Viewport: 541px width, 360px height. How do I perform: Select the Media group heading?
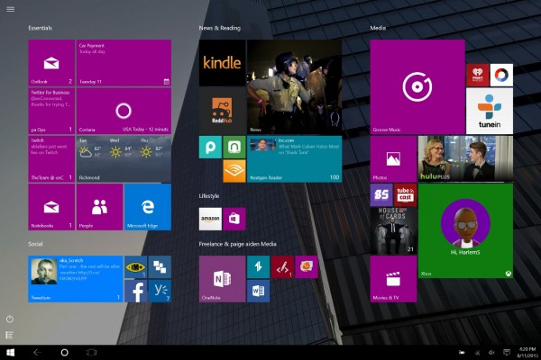[x=378, y=28]
